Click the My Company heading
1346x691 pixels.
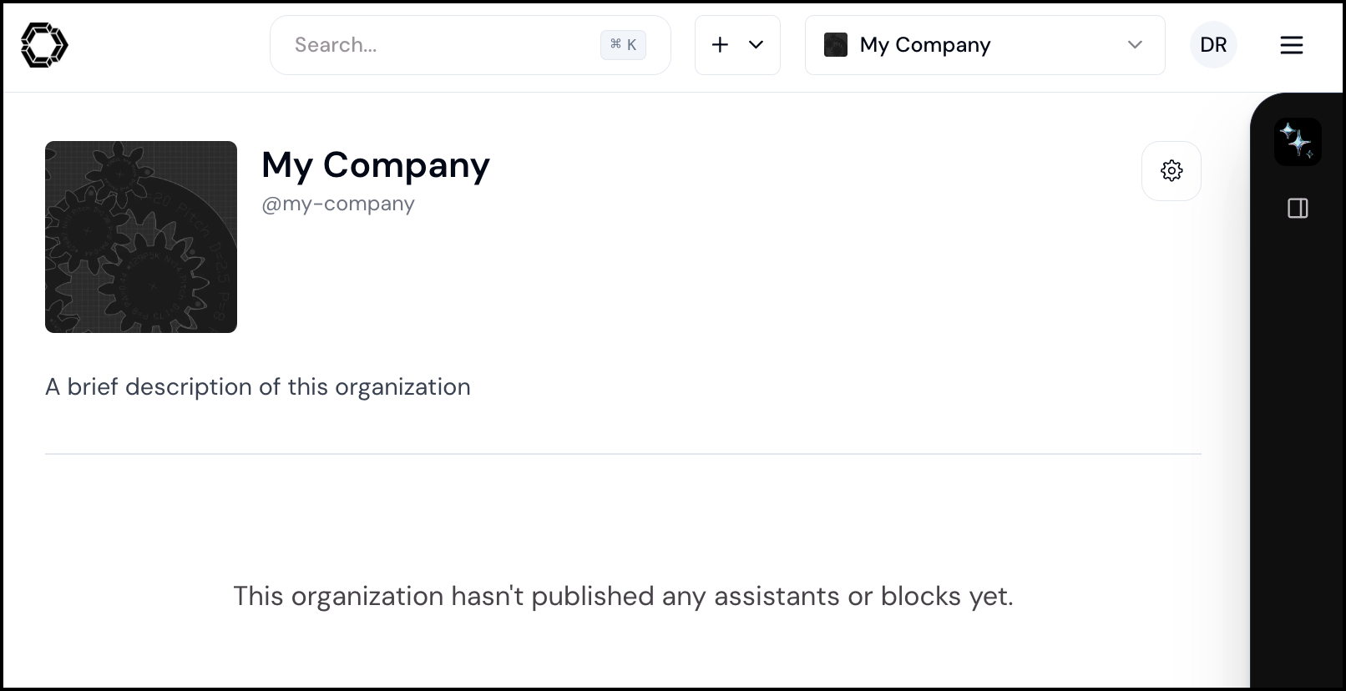376,165
